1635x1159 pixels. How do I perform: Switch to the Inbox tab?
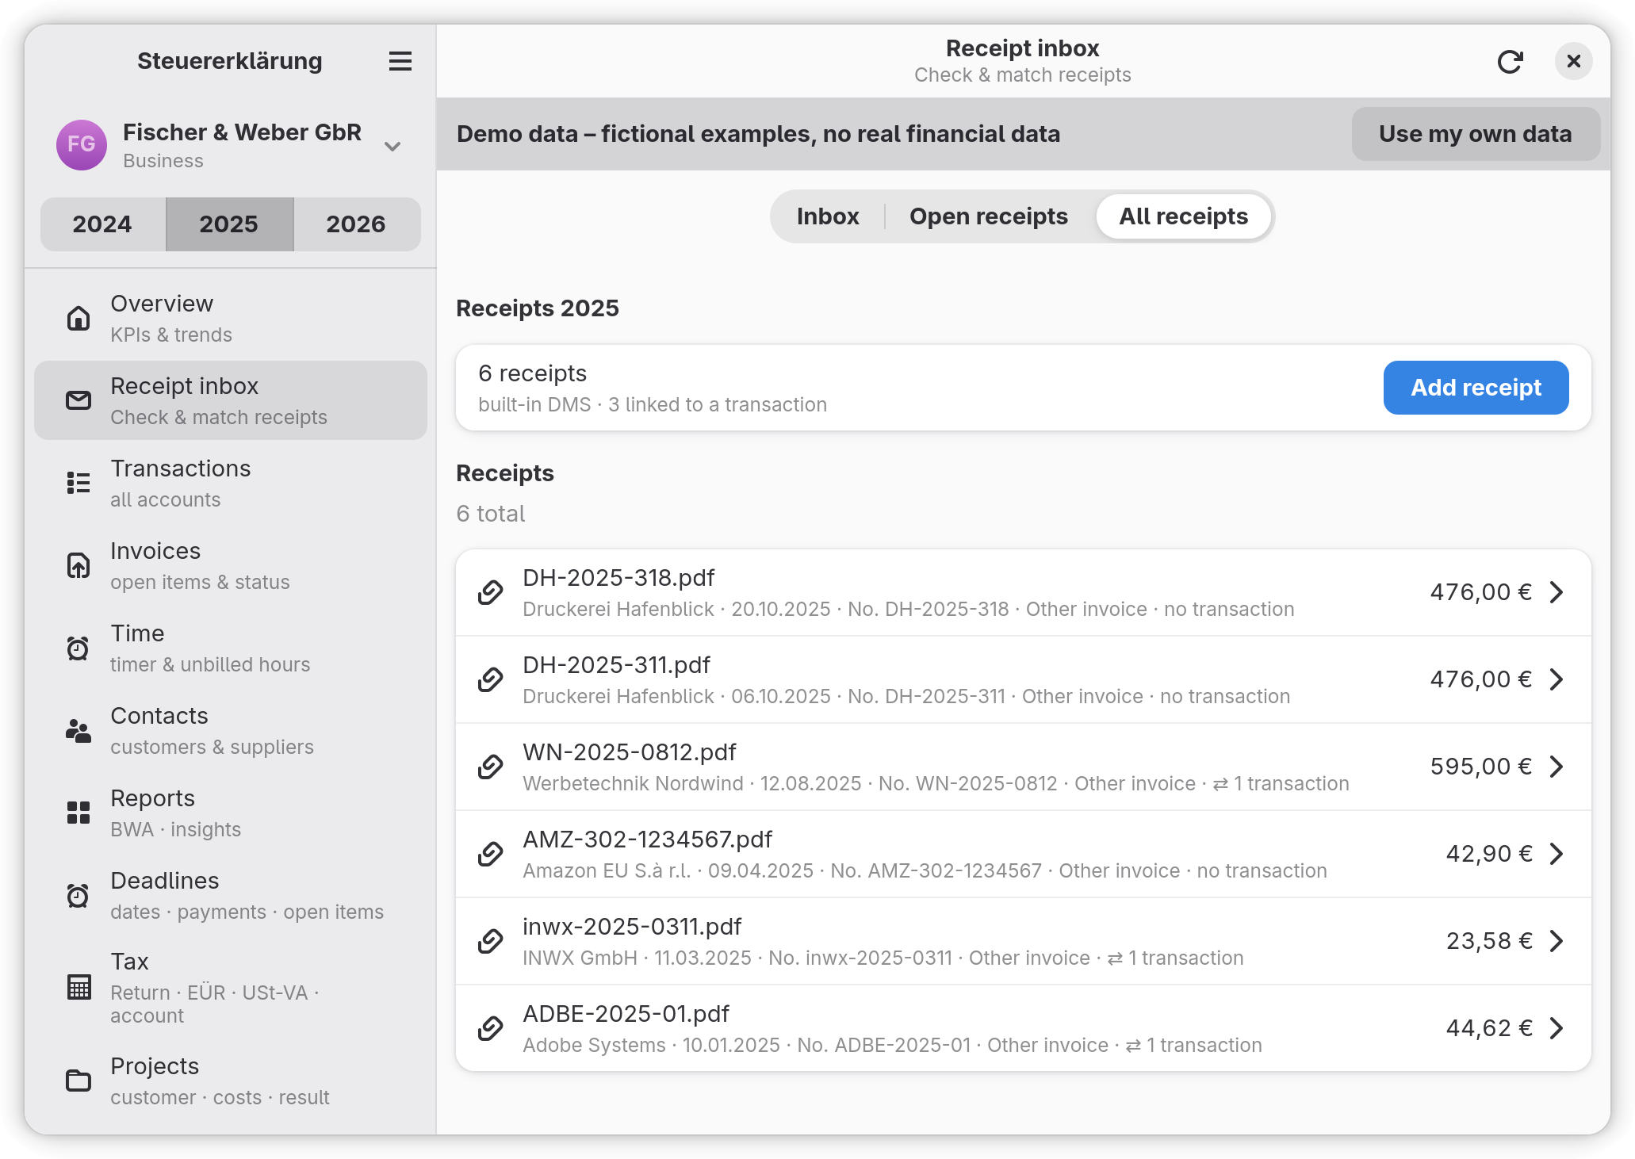(x=828, y=216)
